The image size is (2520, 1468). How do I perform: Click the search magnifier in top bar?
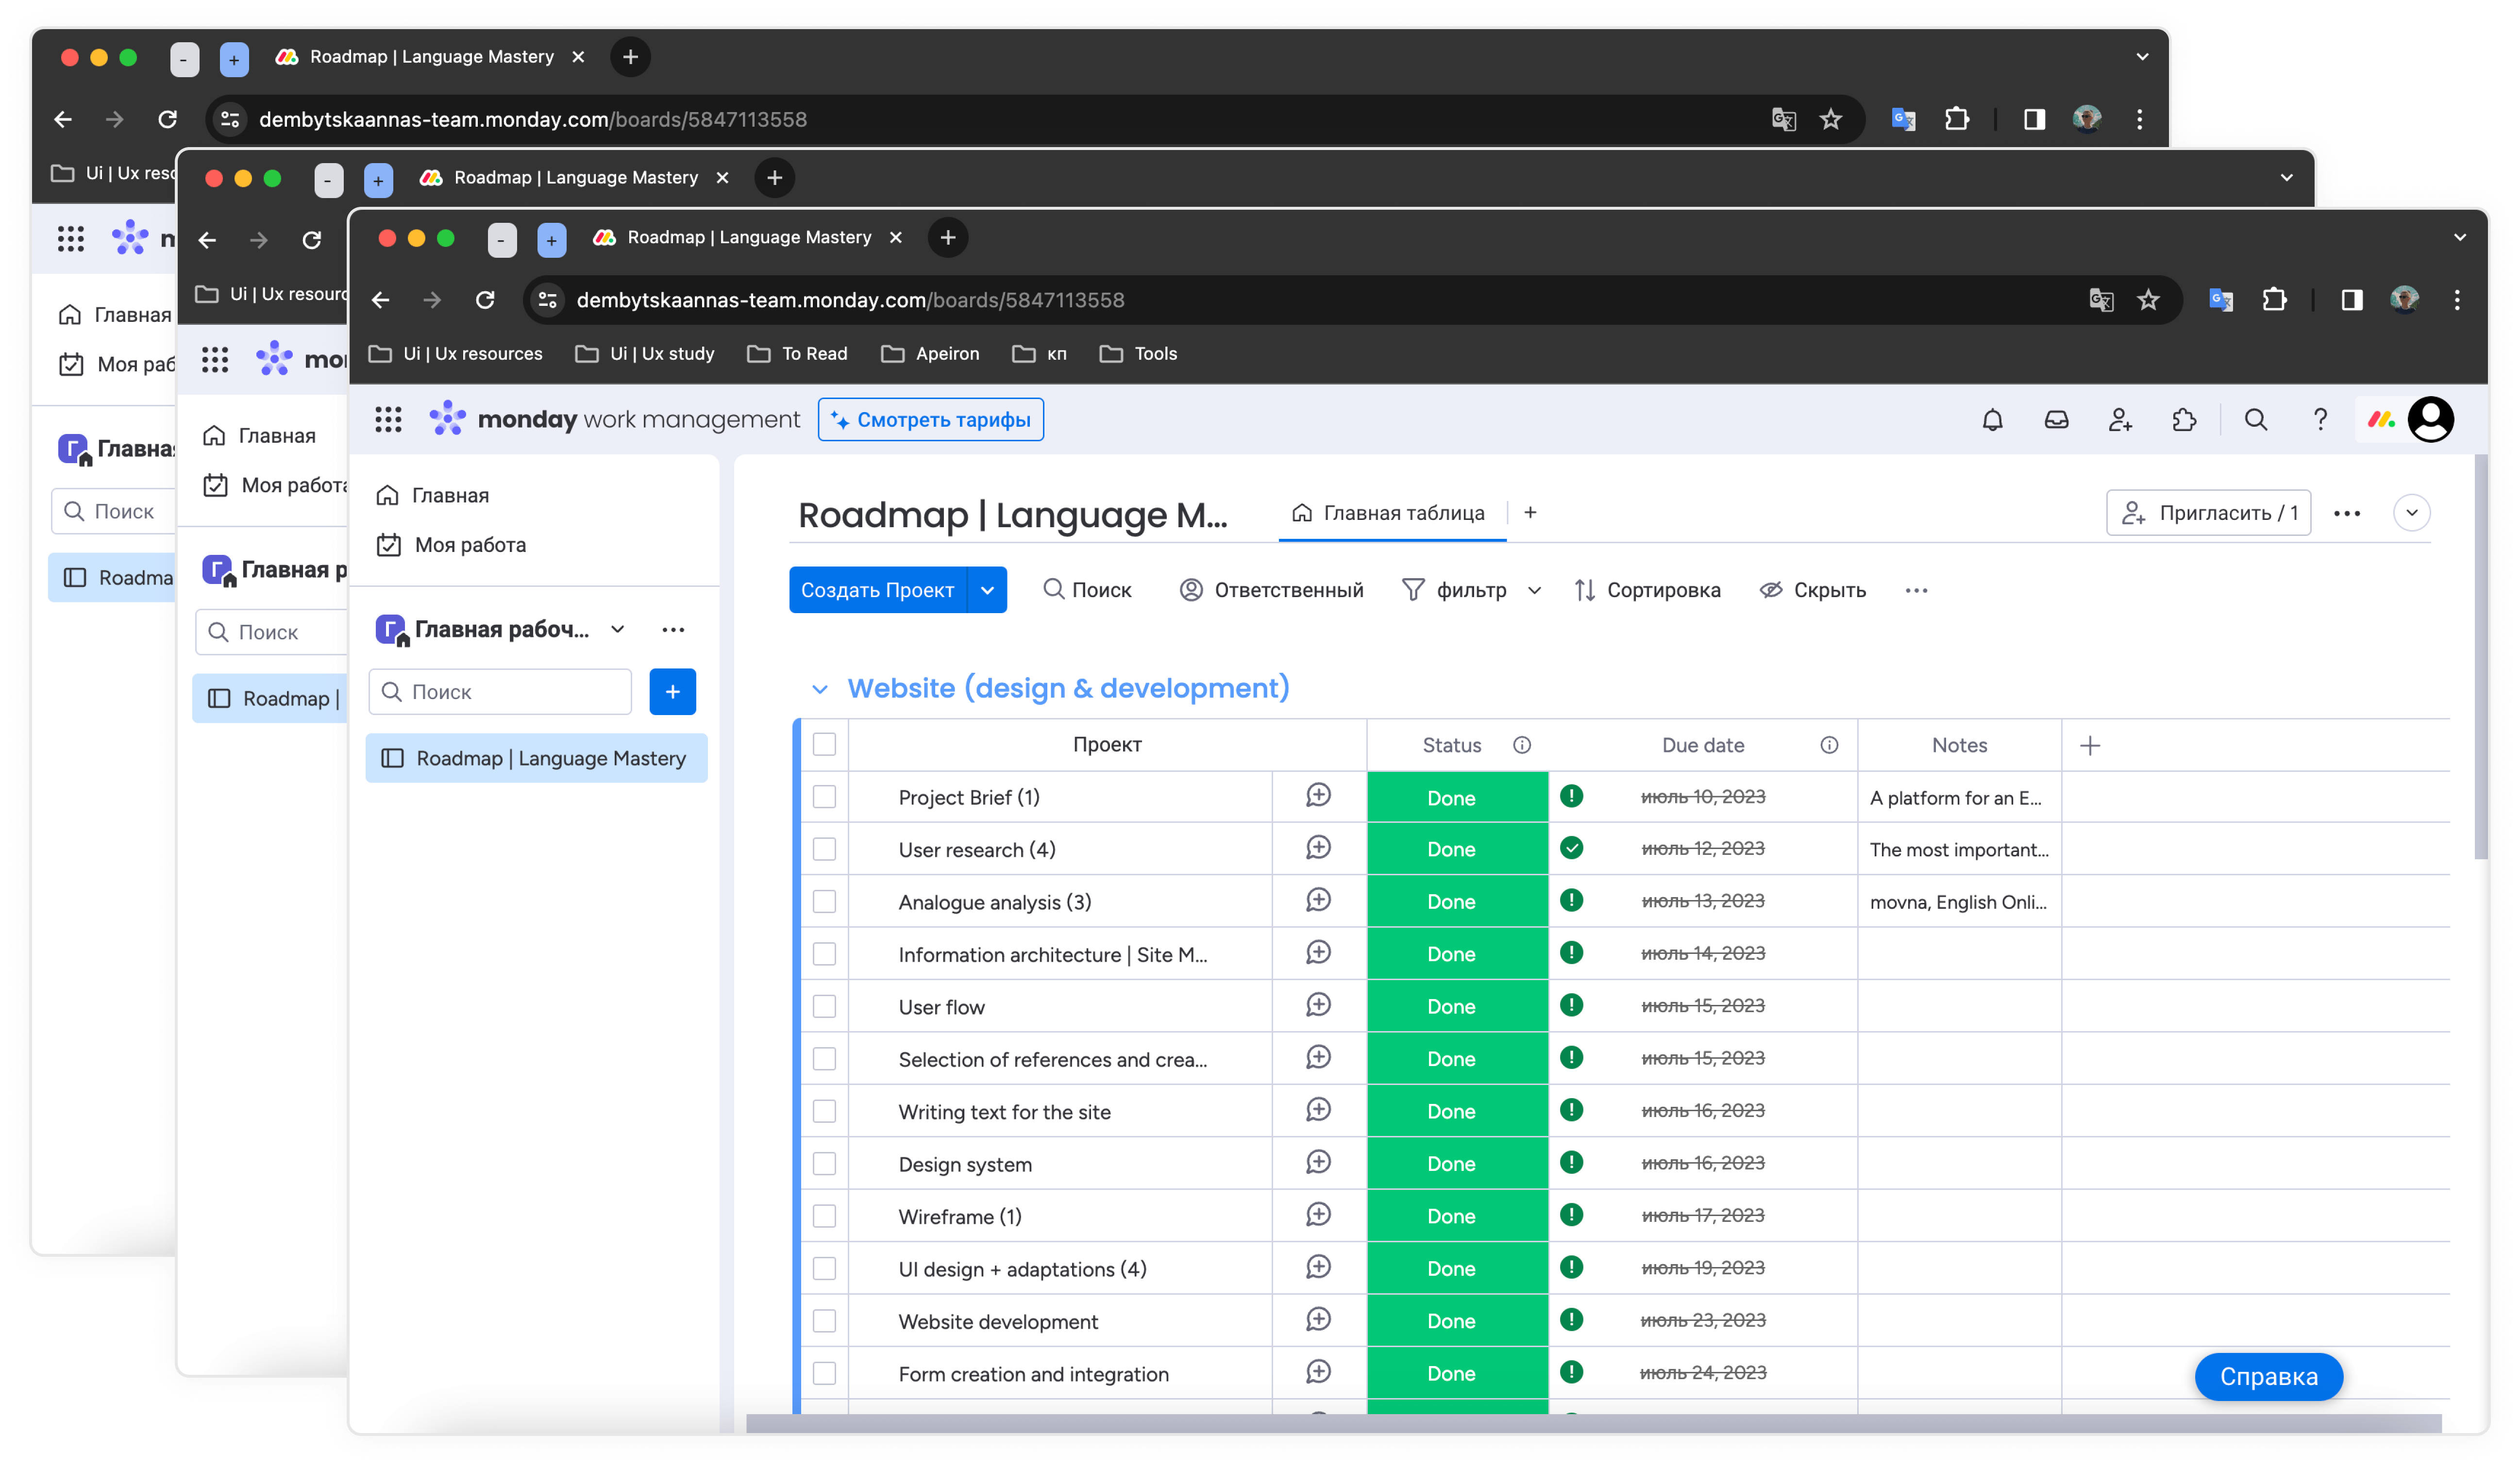point(2256,420)
